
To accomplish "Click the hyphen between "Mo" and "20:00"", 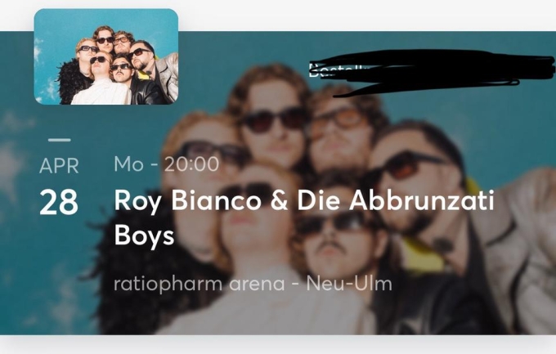I will click(153, 164).
